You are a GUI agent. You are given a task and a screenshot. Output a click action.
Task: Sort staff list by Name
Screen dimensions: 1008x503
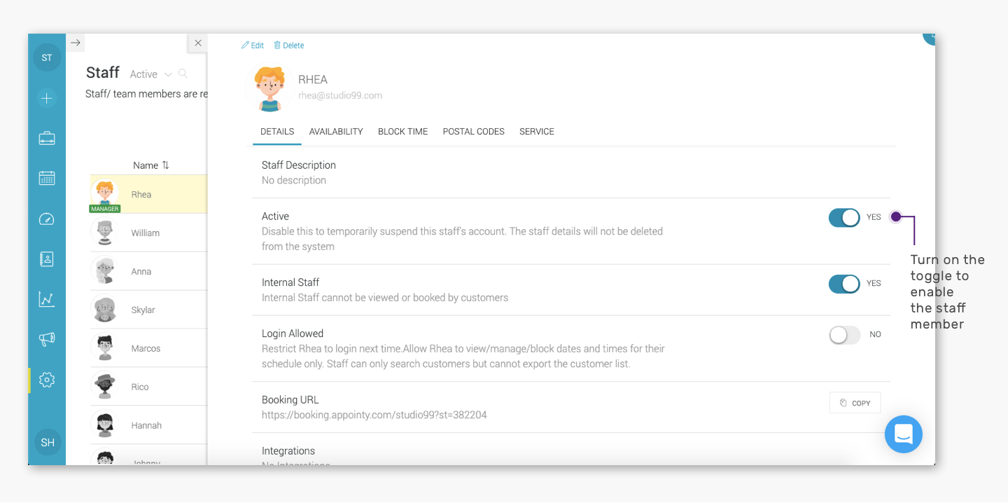tap(151, 165)
